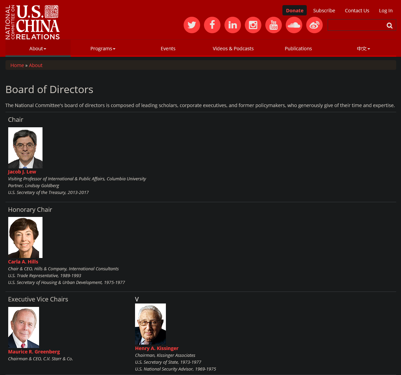The image size is (401, 375).
Task: Click Maurice R. Greenberg's portrait photo
Action: tap(24, 327)
